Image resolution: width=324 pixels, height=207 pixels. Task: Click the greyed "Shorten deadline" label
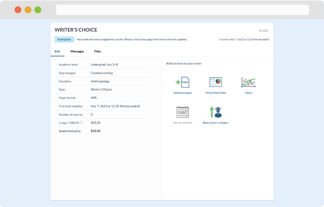[x=183, y=123]
